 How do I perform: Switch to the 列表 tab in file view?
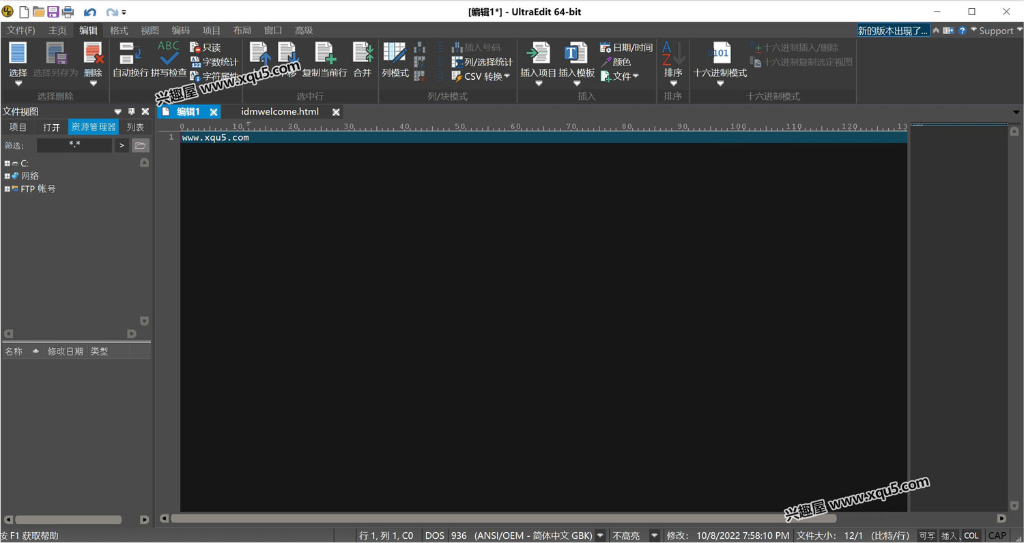(135, 128)
